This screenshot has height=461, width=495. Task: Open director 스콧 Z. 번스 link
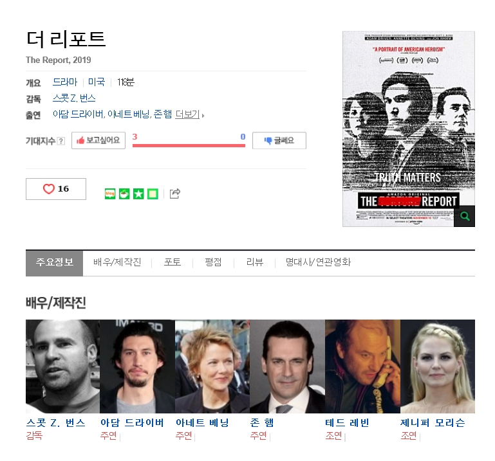[x=74, y=98]
